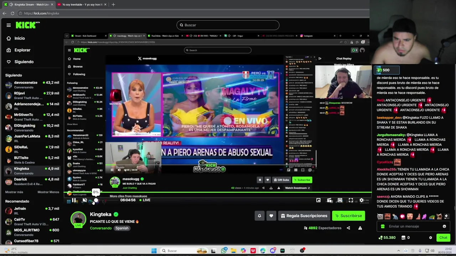
Task: Open the chat settings gear
Action: (430, 238)
